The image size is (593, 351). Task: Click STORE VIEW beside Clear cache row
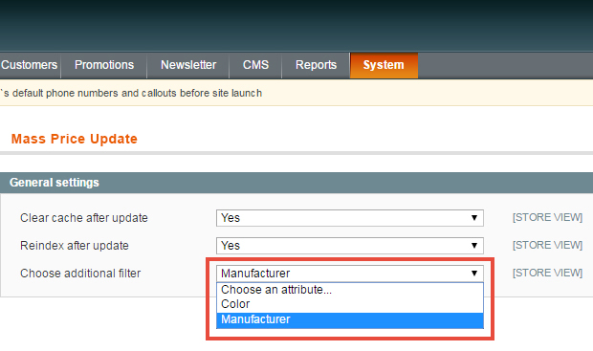point(547,217)
